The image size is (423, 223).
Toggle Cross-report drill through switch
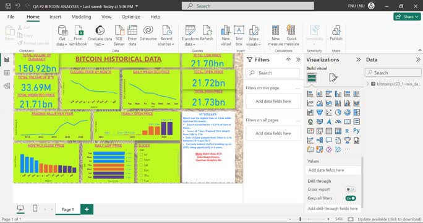click(351, 190)
